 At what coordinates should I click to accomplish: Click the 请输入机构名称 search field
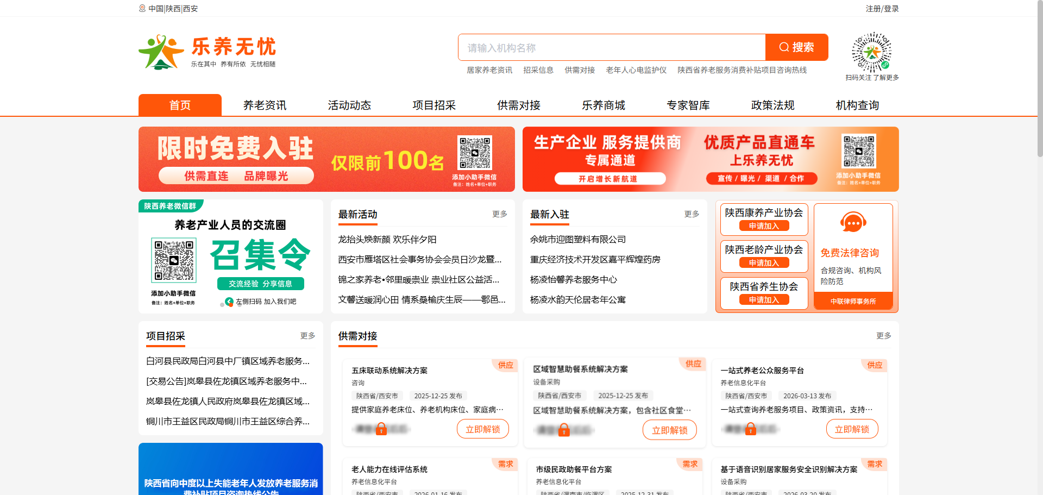click(x=608, y=47)
